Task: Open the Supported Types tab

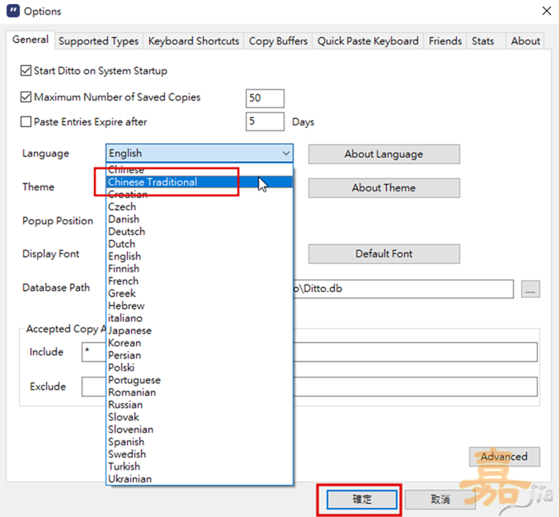Action: pos(99,41)
